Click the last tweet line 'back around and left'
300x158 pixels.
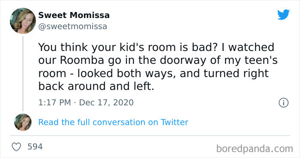pos(96,86)
